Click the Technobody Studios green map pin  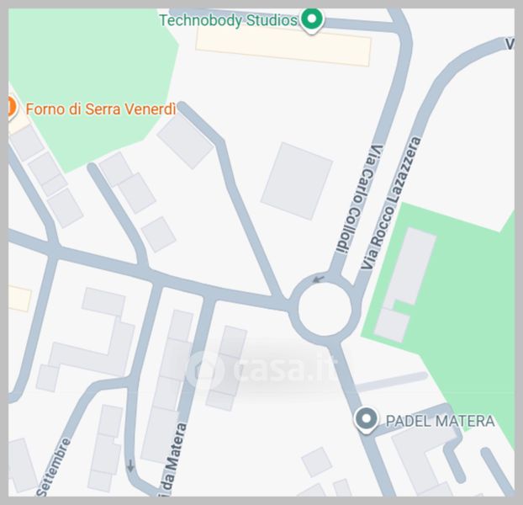312,21
